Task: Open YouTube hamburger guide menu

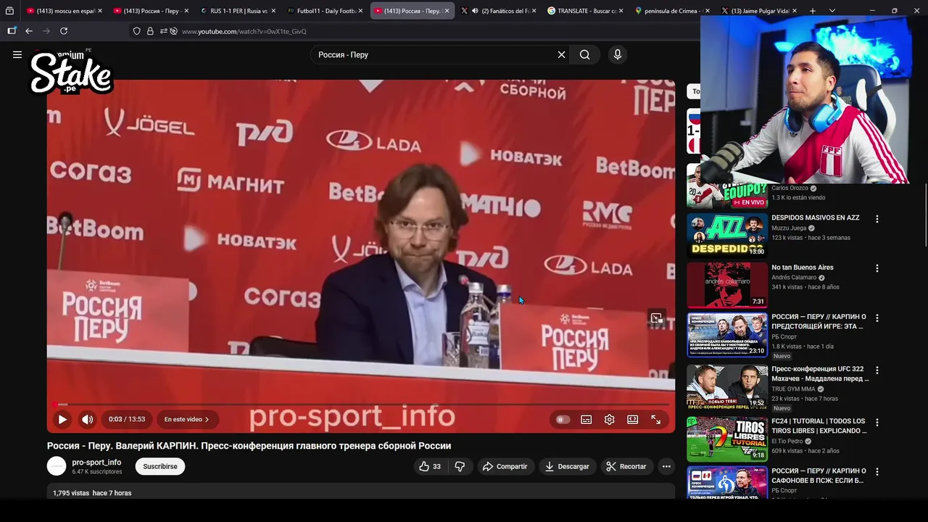Action: click(x=17, y=54)
